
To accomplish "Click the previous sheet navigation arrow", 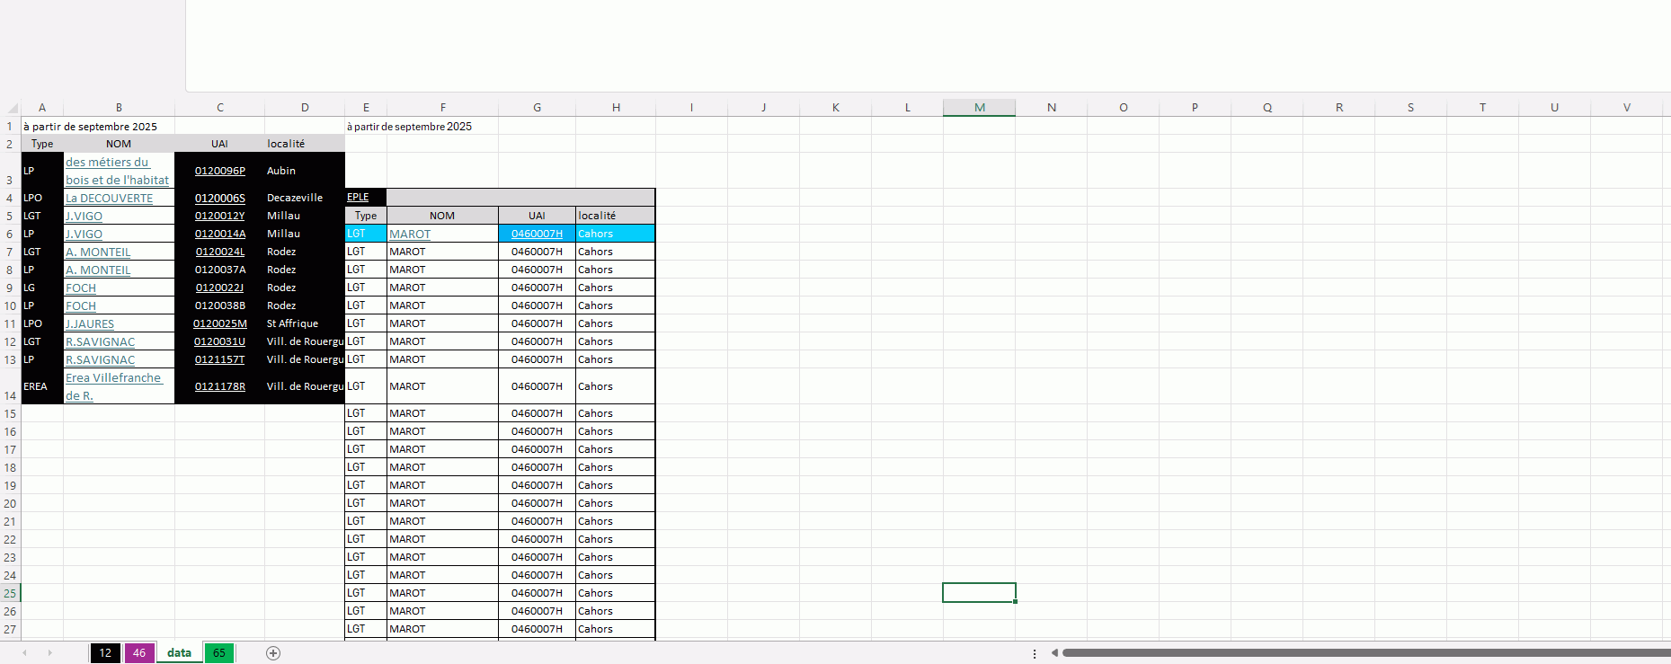I will pyautogui.click(x=24, y=653).
